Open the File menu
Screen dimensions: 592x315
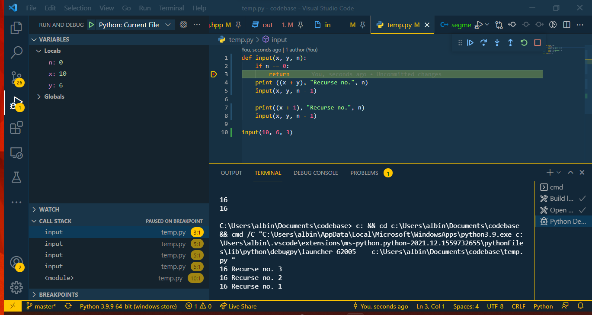pos(31,8)
